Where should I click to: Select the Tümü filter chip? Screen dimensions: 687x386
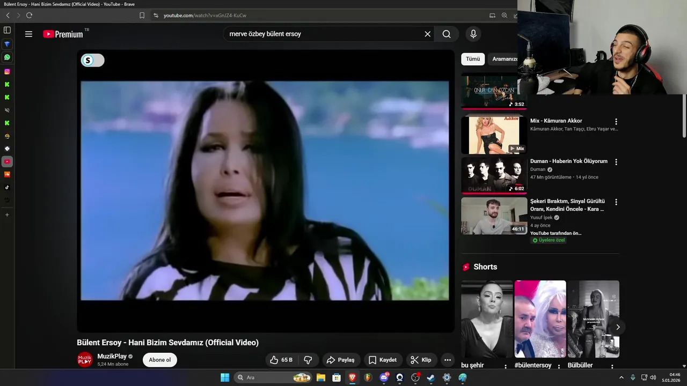(473, 59)
